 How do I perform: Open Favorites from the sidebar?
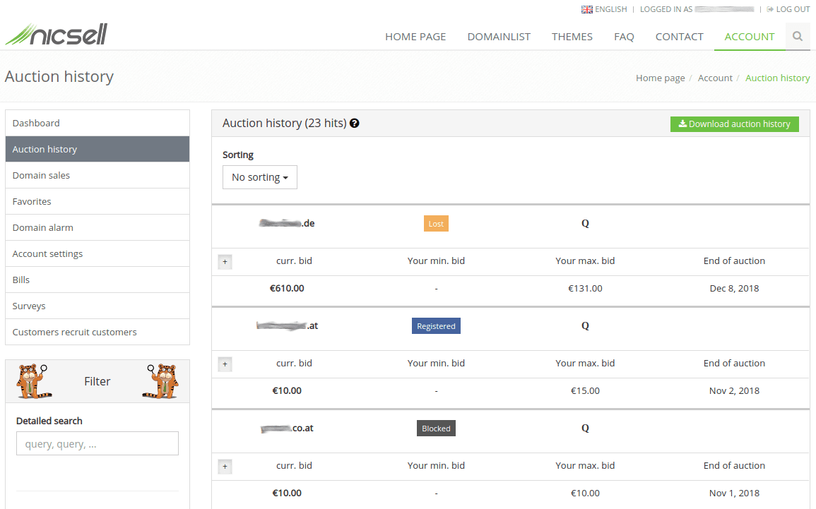[32, 201]
